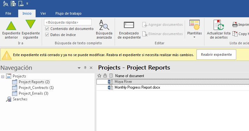Pin the Navegación panel
This screenshot has width=249, height=131.
pos(85,68)
